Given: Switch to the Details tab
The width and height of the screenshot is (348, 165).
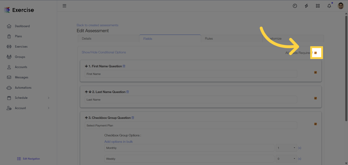Looking at the screenshot, I should pyautogui.click(x=87, y=38).
